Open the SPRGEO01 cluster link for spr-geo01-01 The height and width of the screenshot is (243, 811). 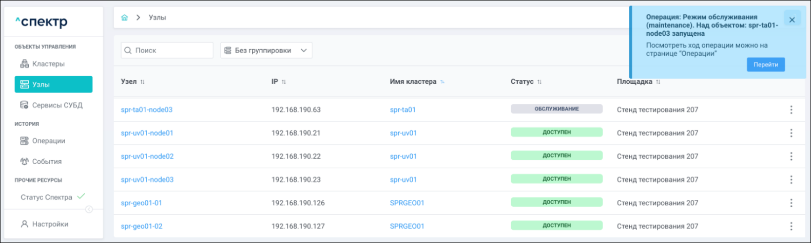click(x=407, y=203)
